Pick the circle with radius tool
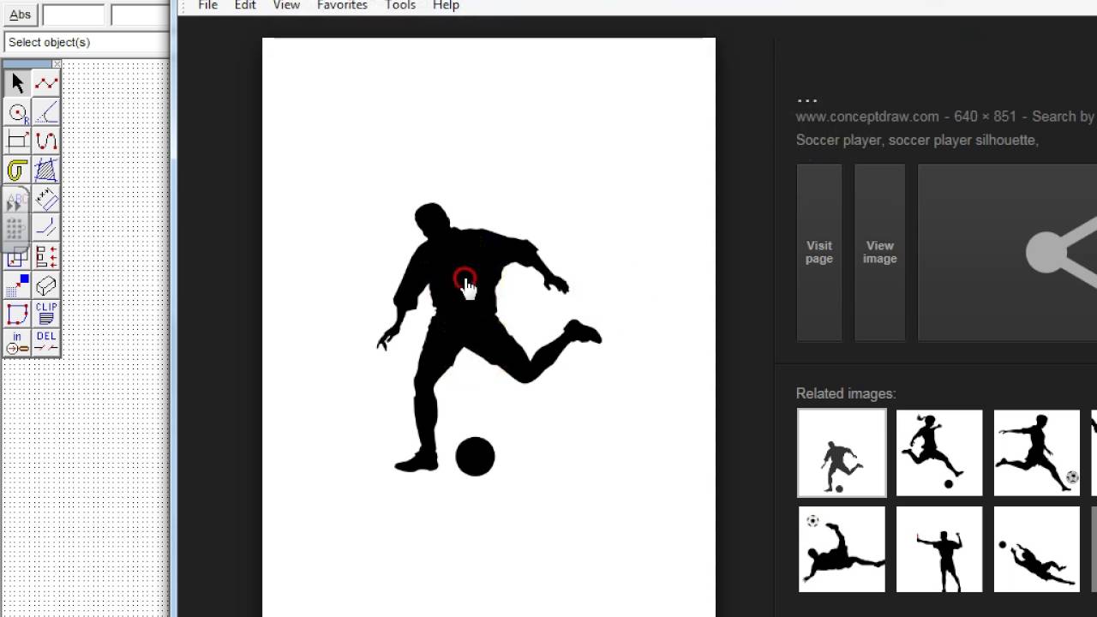This screenshot has height=617, width=1097. point(17,112)
